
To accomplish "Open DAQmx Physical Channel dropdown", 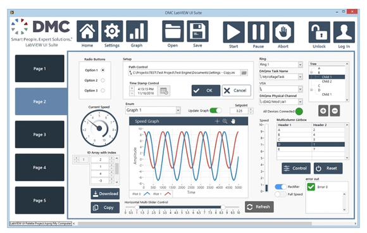I will click(300, 102).
